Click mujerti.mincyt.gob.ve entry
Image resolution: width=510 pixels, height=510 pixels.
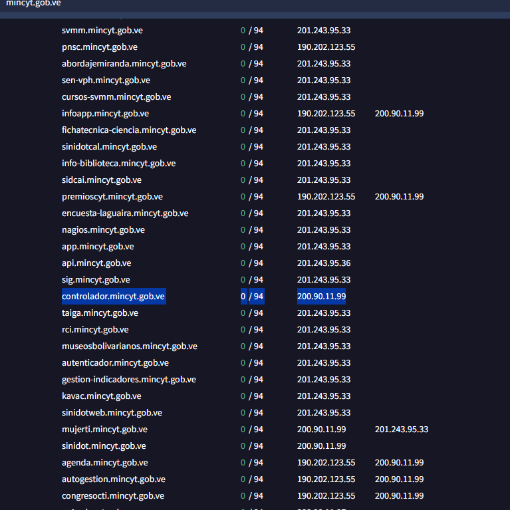point(104,428)
